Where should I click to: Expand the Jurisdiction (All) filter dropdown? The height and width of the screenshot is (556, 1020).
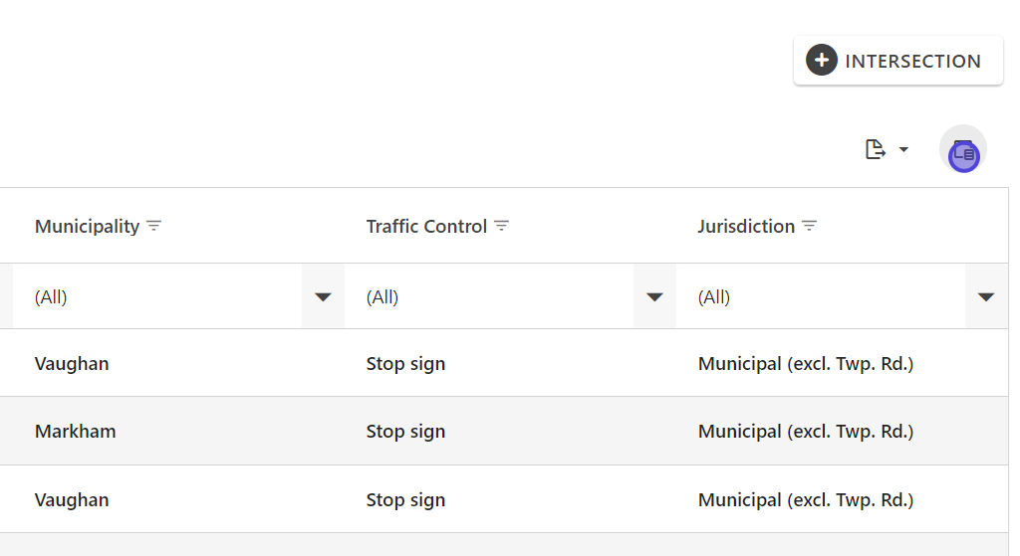pos(986,296)
